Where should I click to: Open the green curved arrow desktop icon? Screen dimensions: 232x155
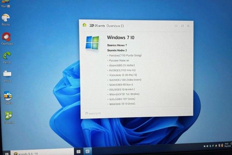[7, 56]
